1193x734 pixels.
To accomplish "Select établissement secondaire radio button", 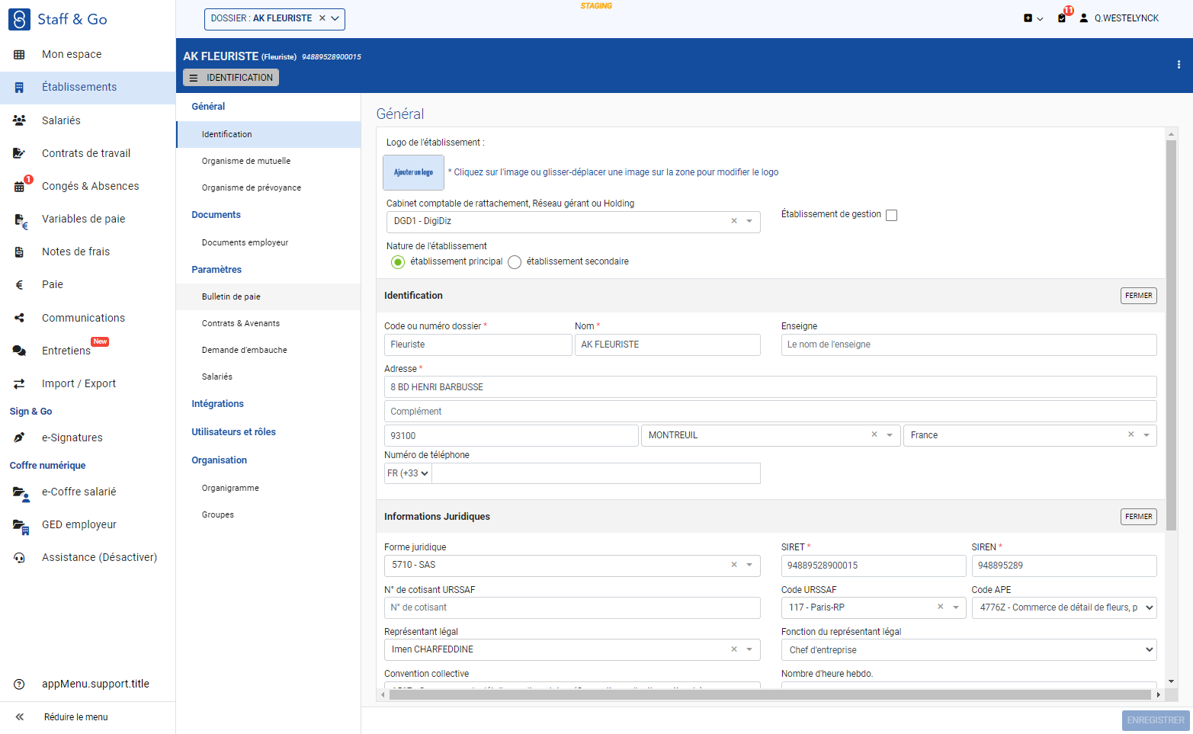I will (x=515, y=262).
